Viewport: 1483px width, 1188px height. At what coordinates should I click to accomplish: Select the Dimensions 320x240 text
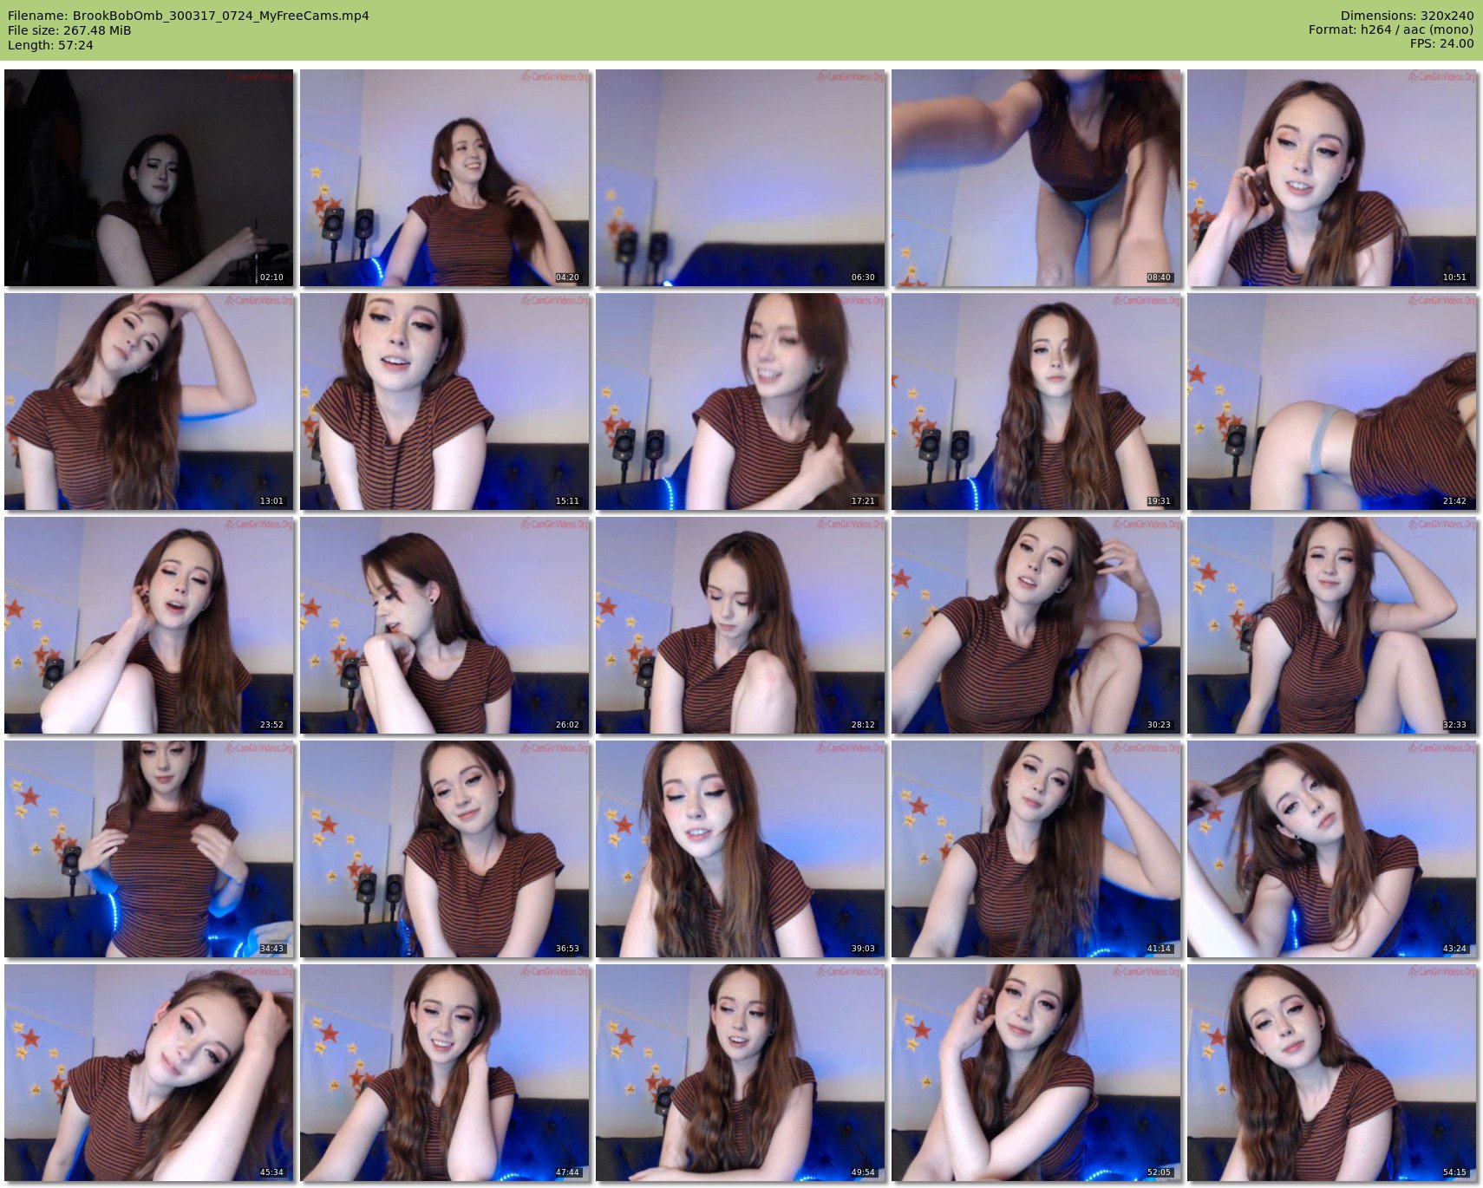coord(1407,16)
